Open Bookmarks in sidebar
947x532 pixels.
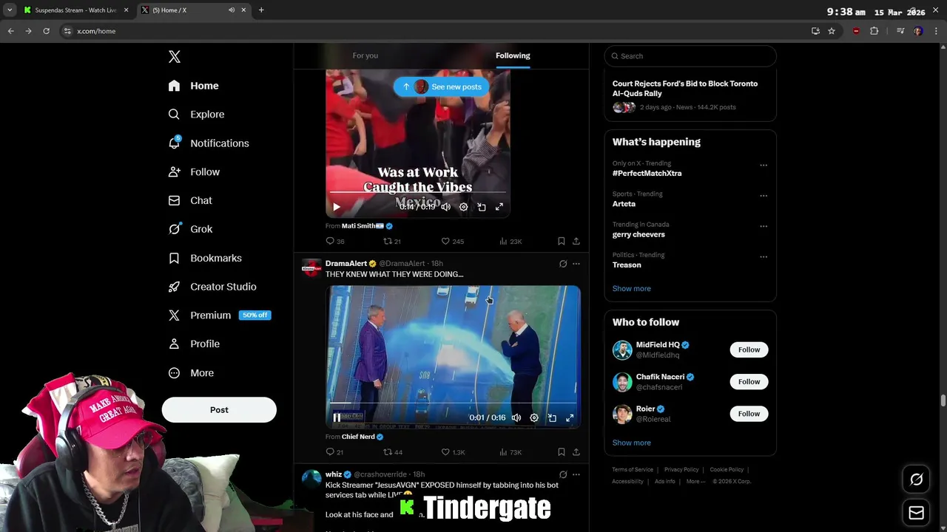click(205, 258)
